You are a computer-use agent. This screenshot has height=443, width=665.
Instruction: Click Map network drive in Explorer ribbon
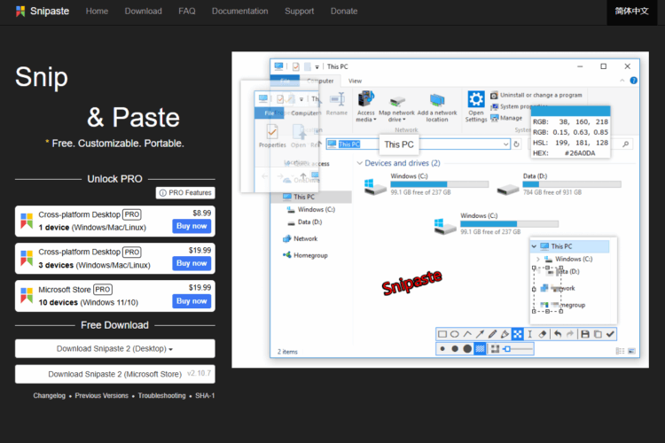pos(396,108)
